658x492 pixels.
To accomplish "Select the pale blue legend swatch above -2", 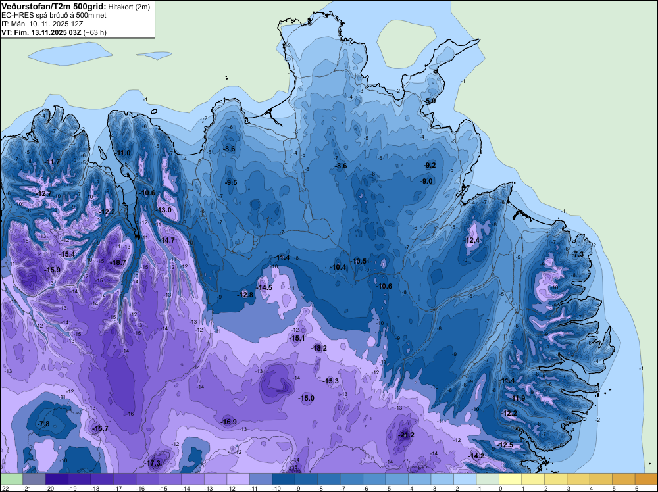I will (x=464, y=479).
